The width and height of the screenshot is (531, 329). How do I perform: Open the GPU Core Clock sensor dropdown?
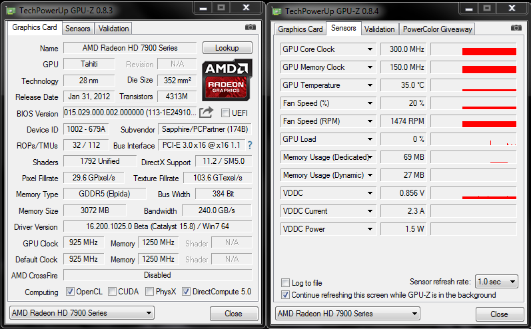tap(370, 49)
